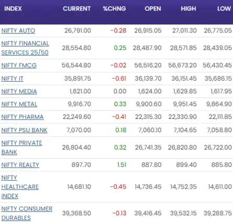Image resolution: width=233 pixels, height=222 pixels.
Task: Select NIFTY FMCG change value -0.02
Action: pyautogui.click(x=118, y=65)
